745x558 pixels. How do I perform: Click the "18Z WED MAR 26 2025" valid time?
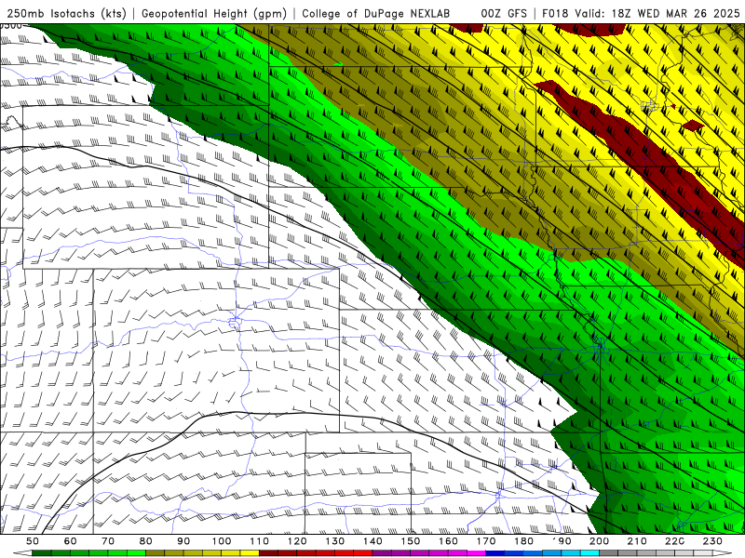676,13
